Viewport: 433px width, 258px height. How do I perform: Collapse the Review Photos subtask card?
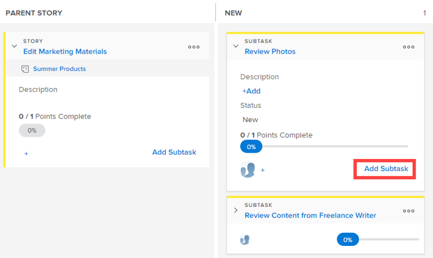click(x=236, y=47)
